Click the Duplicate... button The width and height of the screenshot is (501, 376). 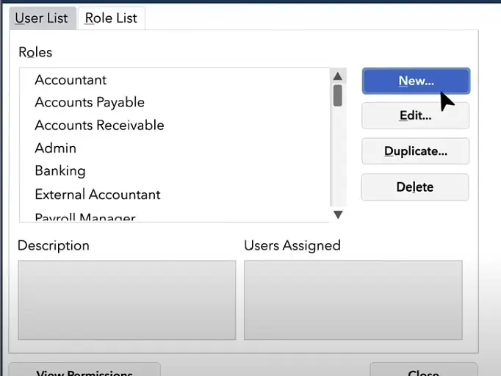click(416, 152)
